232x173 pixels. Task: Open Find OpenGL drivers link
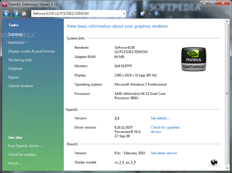26,146
